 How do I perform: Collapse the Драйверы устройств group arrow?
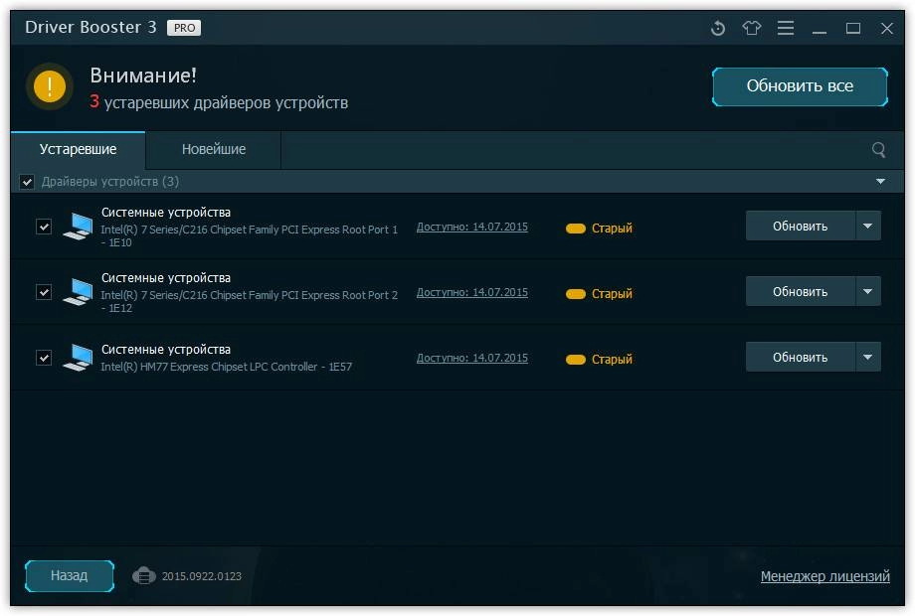click(880, 182)
